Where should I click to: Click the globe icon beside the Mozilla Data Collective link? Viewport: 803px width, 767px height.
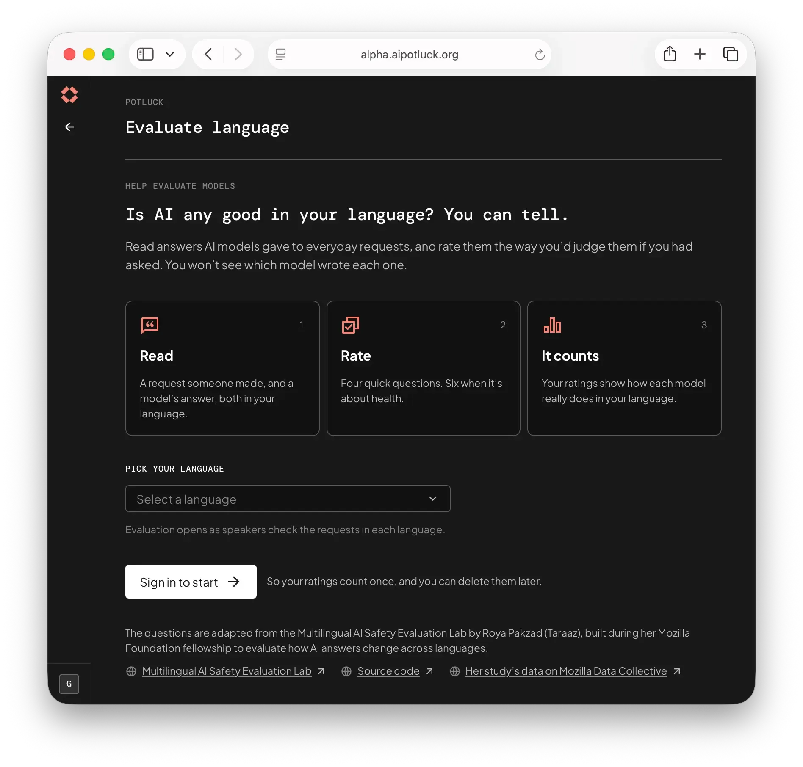[455, 671]
